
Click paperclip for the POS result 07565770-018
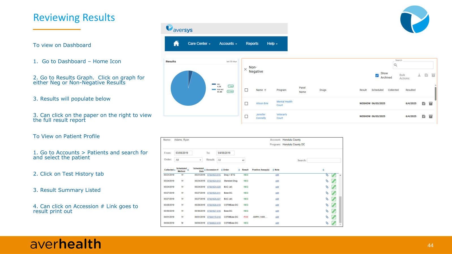(327, 217)
